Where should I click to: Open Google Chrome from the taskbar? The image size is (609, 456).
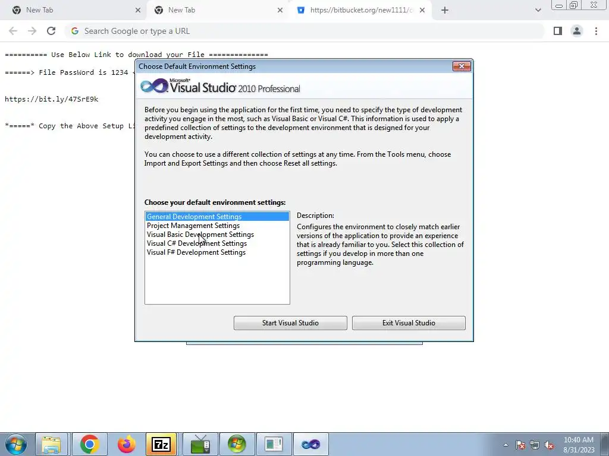point(89,444)
